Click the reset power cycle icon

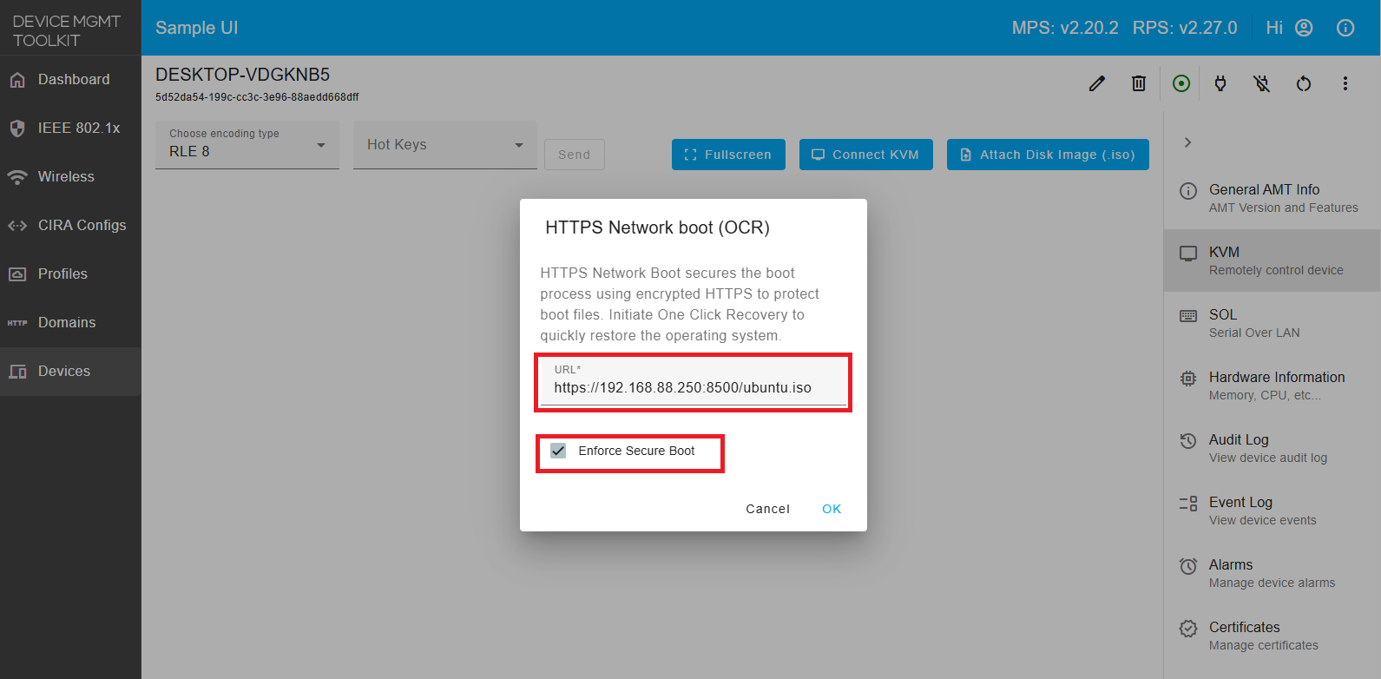(x=1304, y=83)
